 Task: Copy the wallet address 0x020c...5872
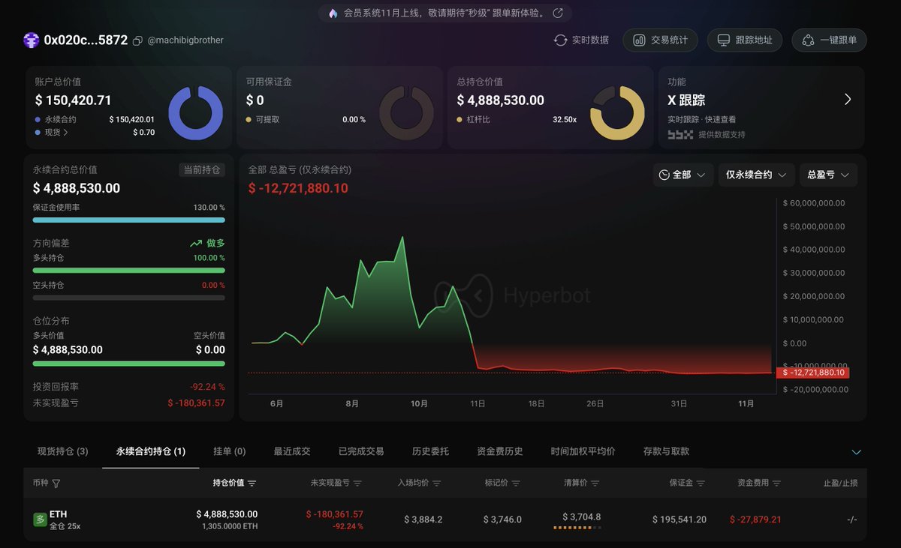(x=137, y=40)
